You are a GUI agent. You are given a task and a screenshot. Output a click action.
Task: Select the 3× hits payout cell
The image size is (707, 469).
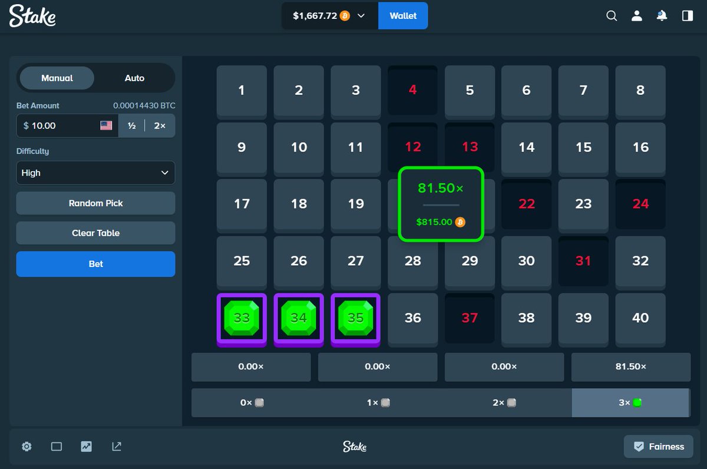coord(630,403)
